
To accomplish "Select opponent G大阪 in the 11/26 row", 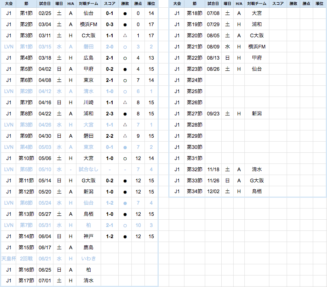I will coord(257,181).
